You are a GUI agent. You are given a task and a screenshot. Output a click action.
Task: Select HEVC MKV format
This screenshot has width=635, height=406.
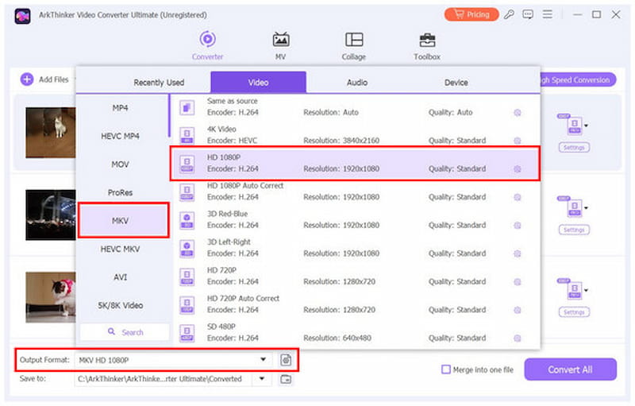tap(121, 249)
